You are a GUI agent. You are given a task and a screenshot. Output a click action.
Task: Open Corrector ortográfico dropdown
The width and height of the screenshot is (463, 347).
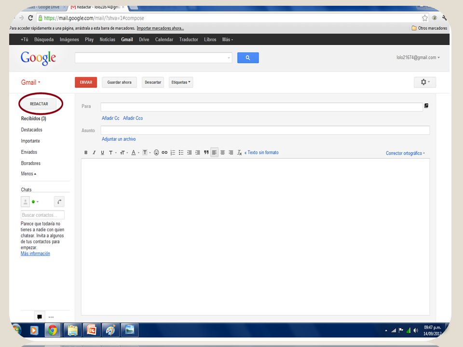(x=405, y=153)
